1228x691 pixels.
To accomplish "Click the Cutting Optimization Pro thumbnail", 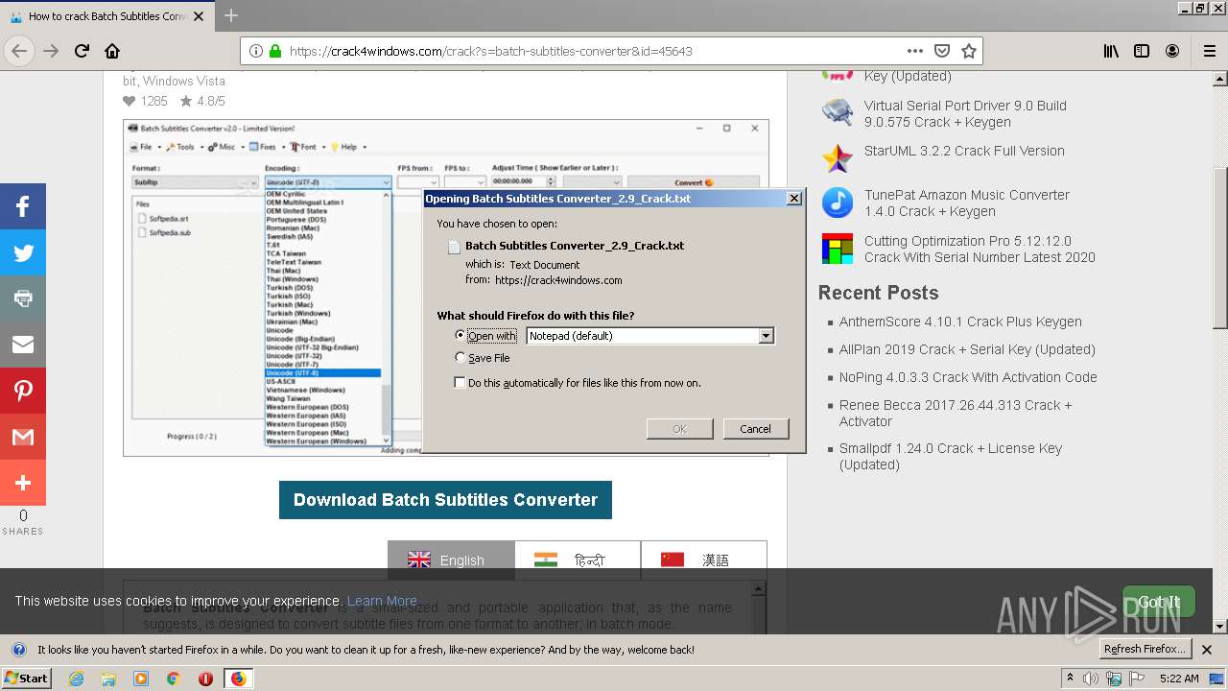I will click(x=838, y=249).
